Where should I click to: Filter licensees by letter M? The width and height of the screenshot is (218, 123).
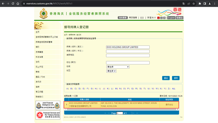[x=116, y=88]
